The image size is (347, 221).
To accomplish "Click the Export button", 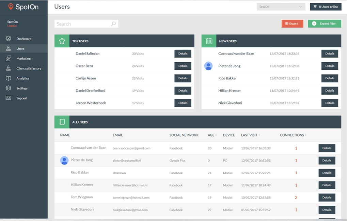I will pyautogui.click(x=292, y=23).
